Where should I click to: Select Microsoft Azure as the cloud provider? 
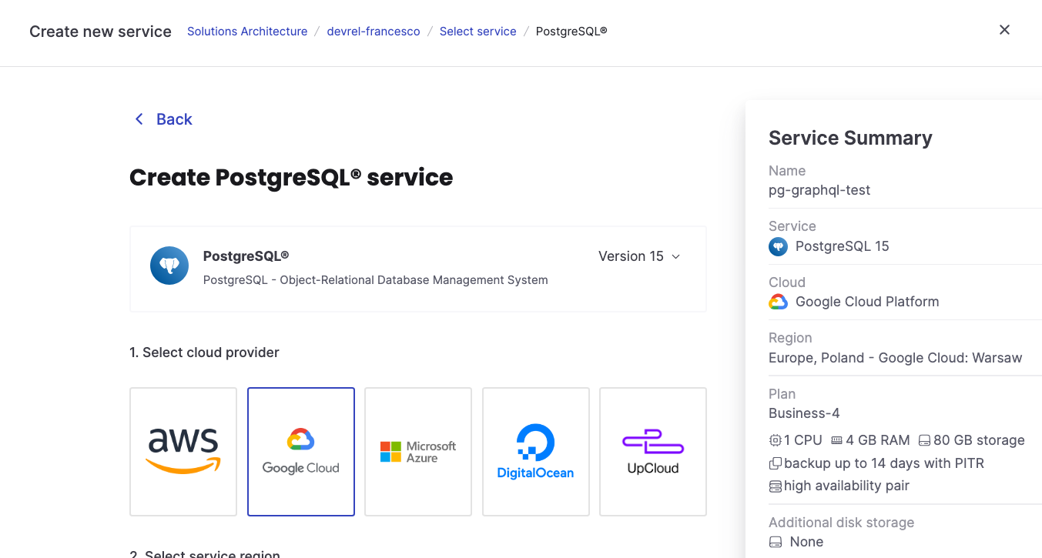coord(417,451)
